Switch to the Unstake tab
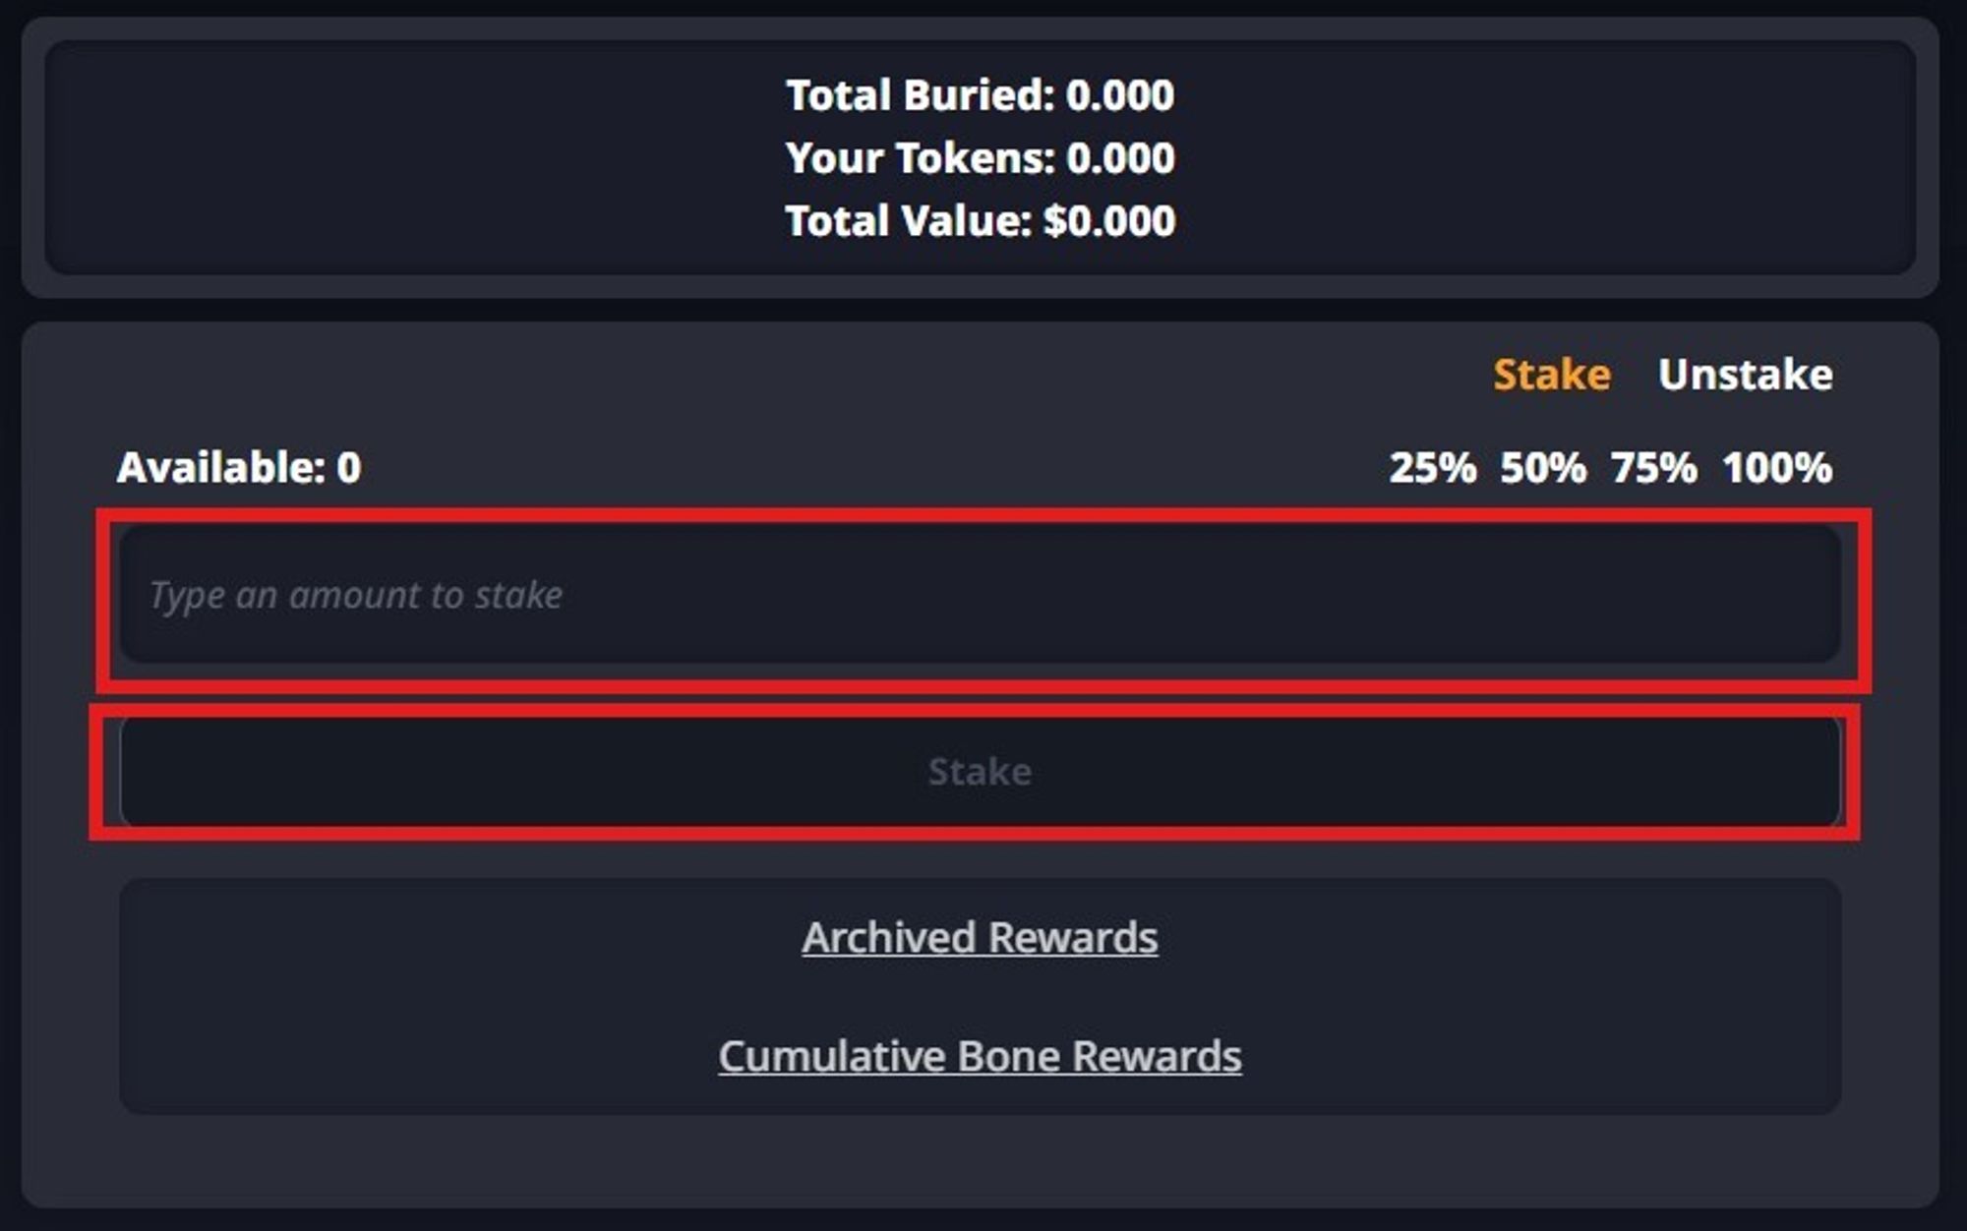1967x1231 pixels. tap(1745, 375)
